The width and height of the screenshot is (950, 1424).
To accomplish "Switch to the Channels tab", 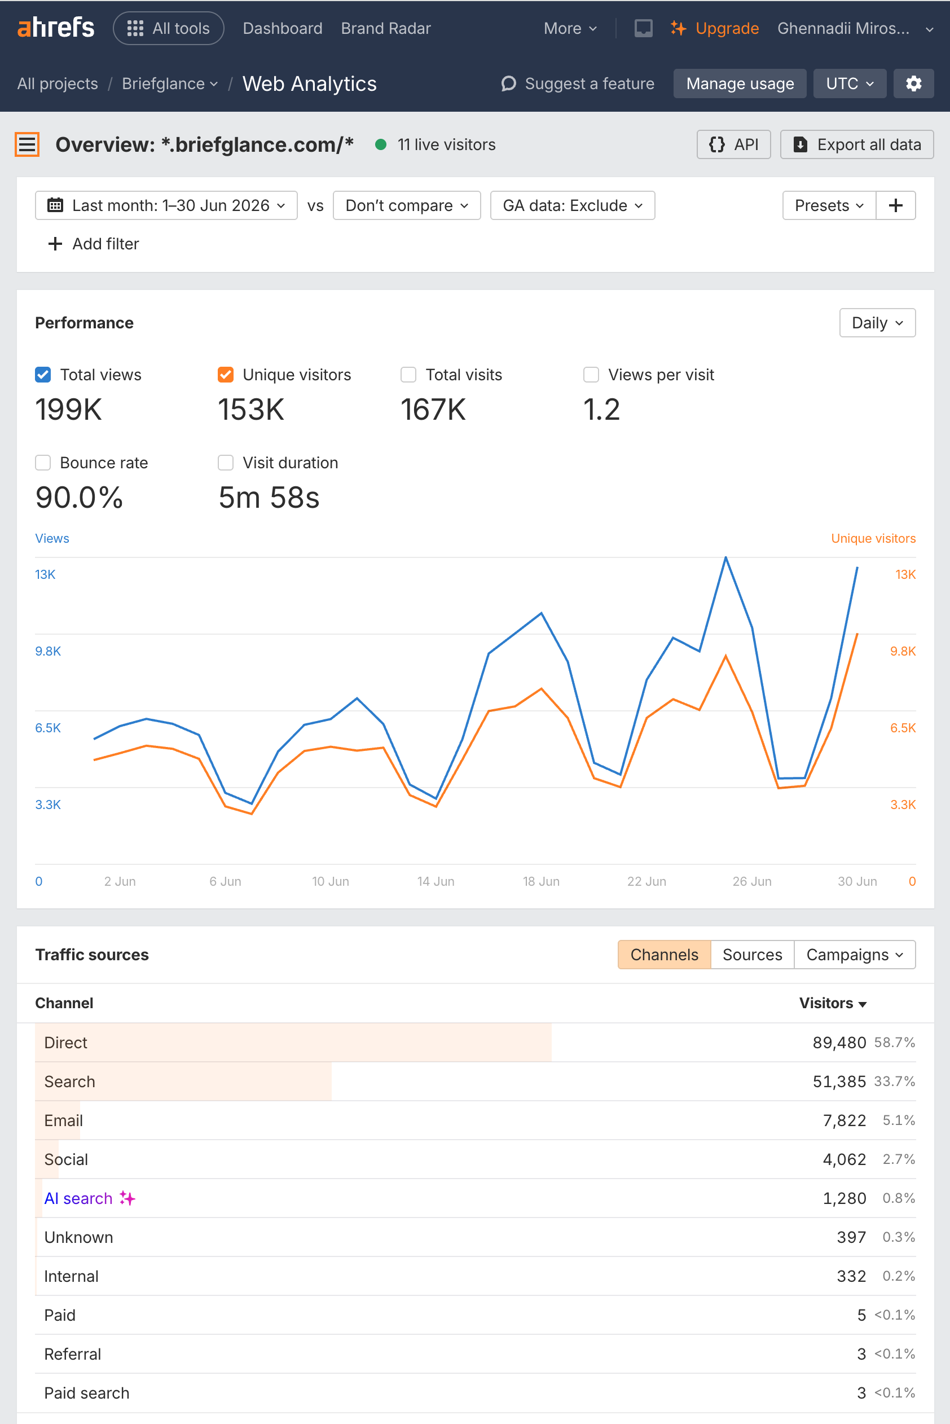I will coord(664,955).
